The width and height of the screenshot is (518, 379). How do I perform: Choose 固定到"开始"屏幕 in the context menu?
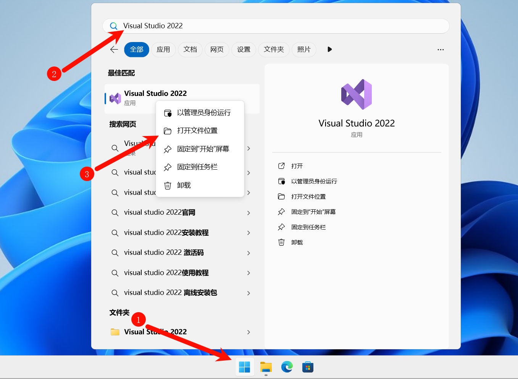coord(200,149)
